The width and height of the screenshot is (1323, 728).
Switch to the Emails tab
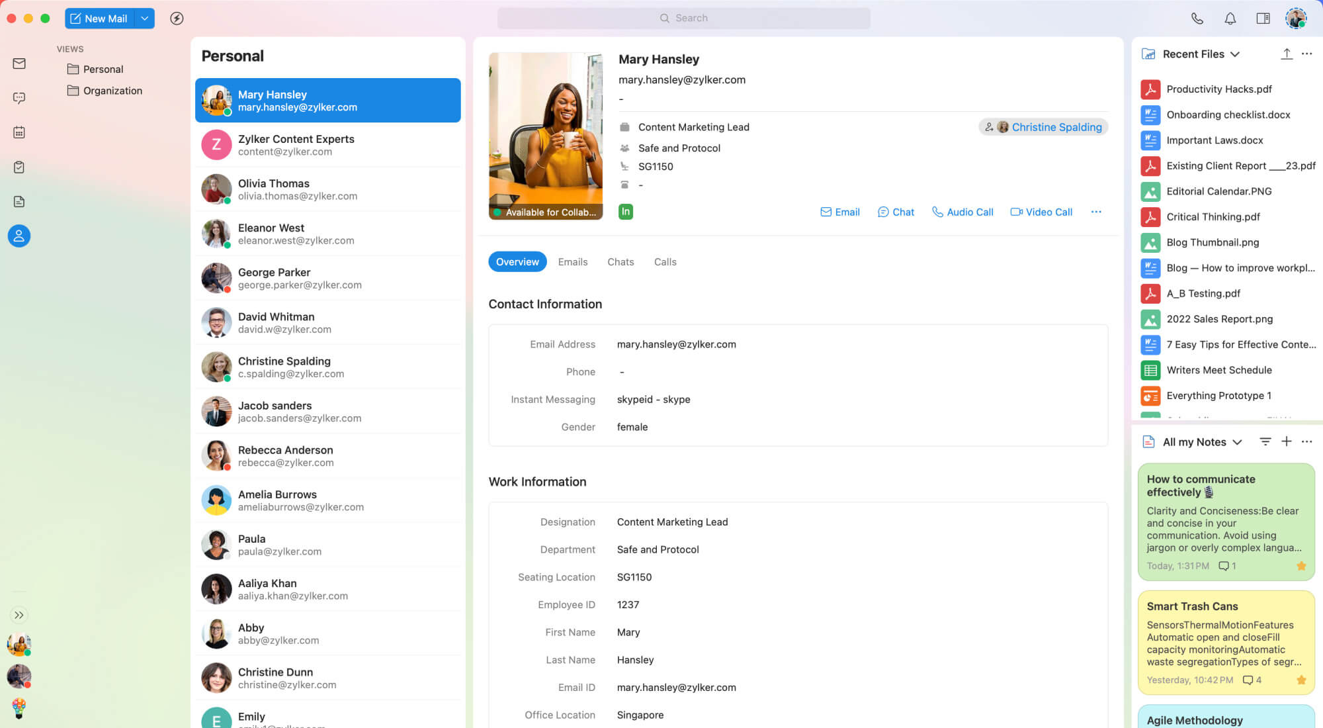click(x=572, y=262)
